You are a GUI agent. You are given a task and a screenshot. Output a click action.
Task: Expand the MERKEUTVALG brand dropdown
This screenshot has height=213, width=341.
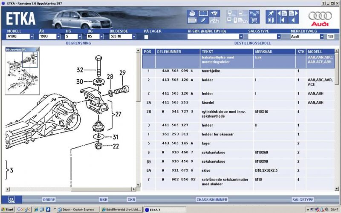tap(322, 37)
